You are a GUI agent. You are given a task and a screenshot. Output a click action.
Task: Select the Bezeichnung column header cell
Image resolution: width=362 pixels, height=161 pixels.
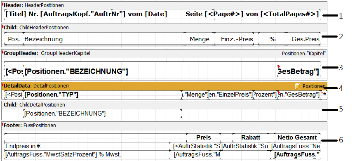tap(104, 39)
